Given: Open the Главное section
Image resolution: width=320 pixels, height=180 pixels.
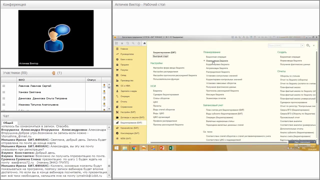Looking at the screenshot, I should pos(124,49).
